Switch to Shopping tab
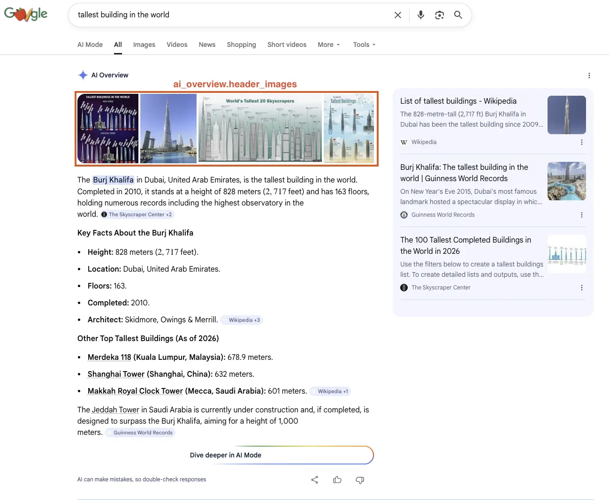This screenshot has width=609, height=502. 241,45
